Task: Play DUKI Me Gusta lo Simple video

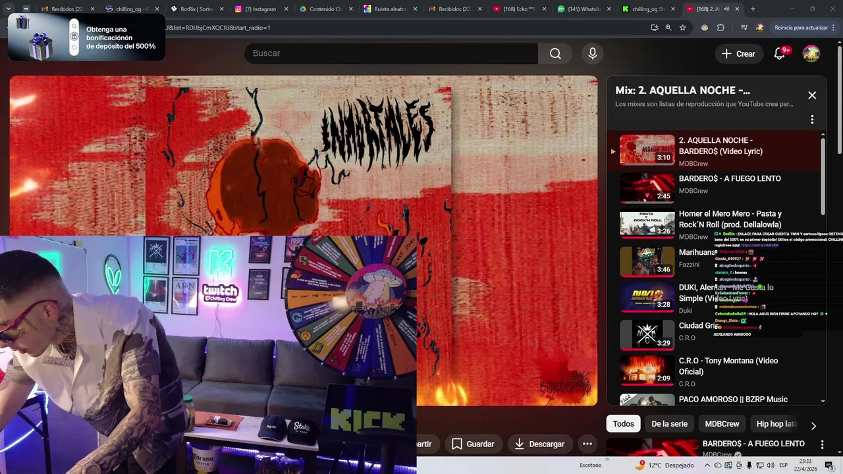Action: 715,298
